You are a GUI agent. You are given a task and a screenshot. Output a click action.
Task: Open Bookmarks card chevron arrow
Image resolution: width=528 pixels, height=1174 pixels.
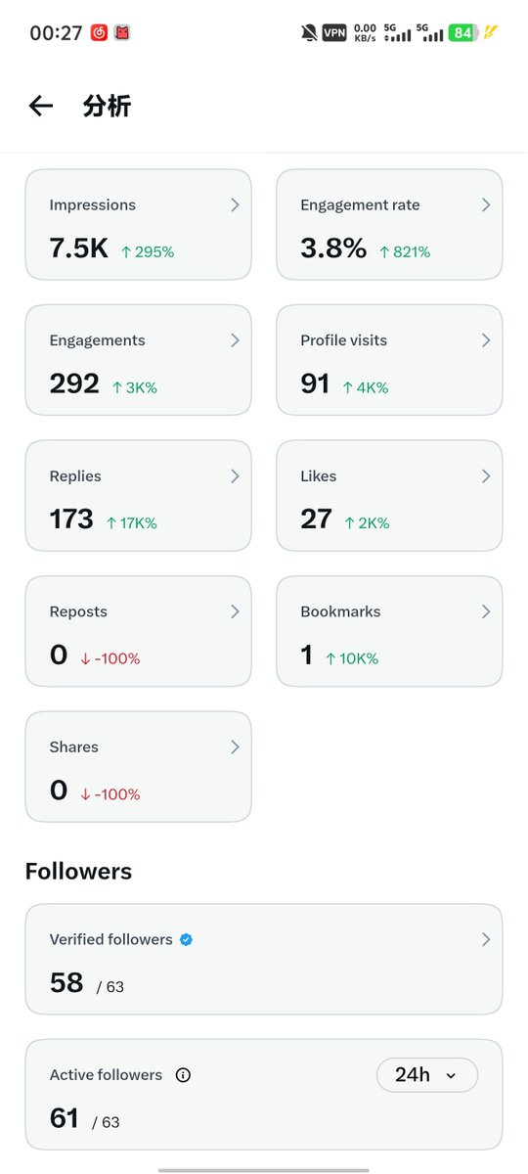(x=486, y=611)
